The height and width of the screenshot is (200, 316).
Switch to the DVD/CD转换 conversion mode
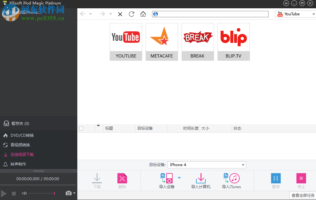click(x=20, y=135)
